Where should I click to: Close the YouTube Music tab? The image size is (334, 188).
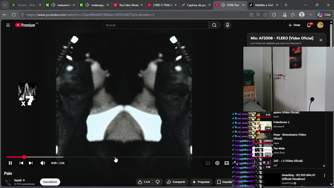pyautogui.click(x=141, y=5)
